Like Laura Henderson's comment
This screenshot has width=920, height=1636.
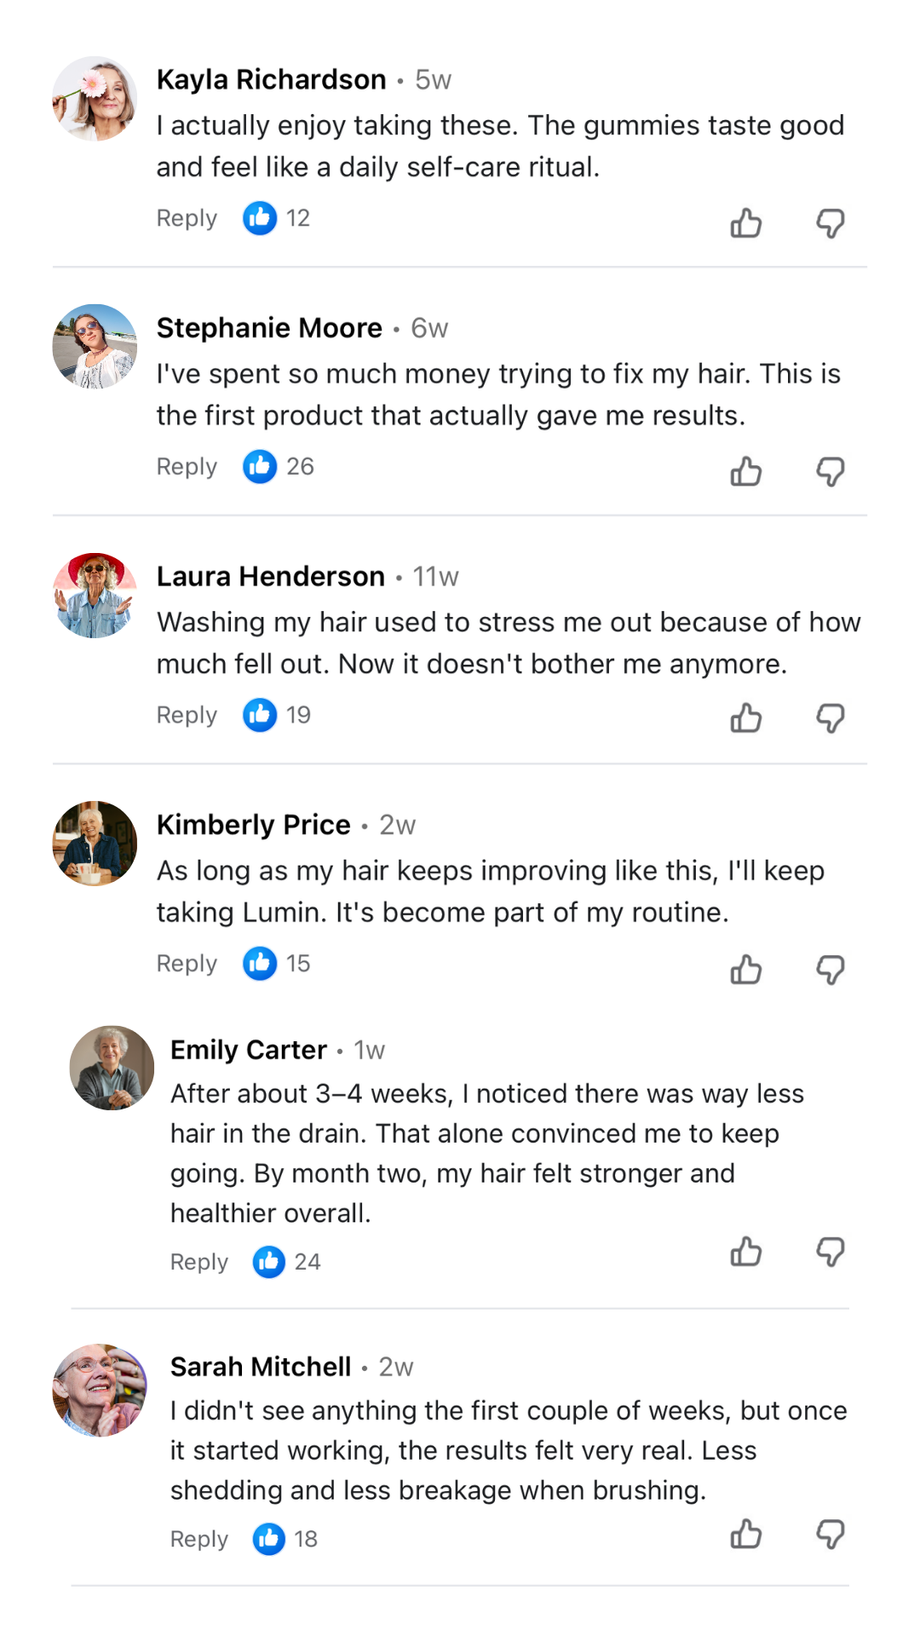point(745,718)
